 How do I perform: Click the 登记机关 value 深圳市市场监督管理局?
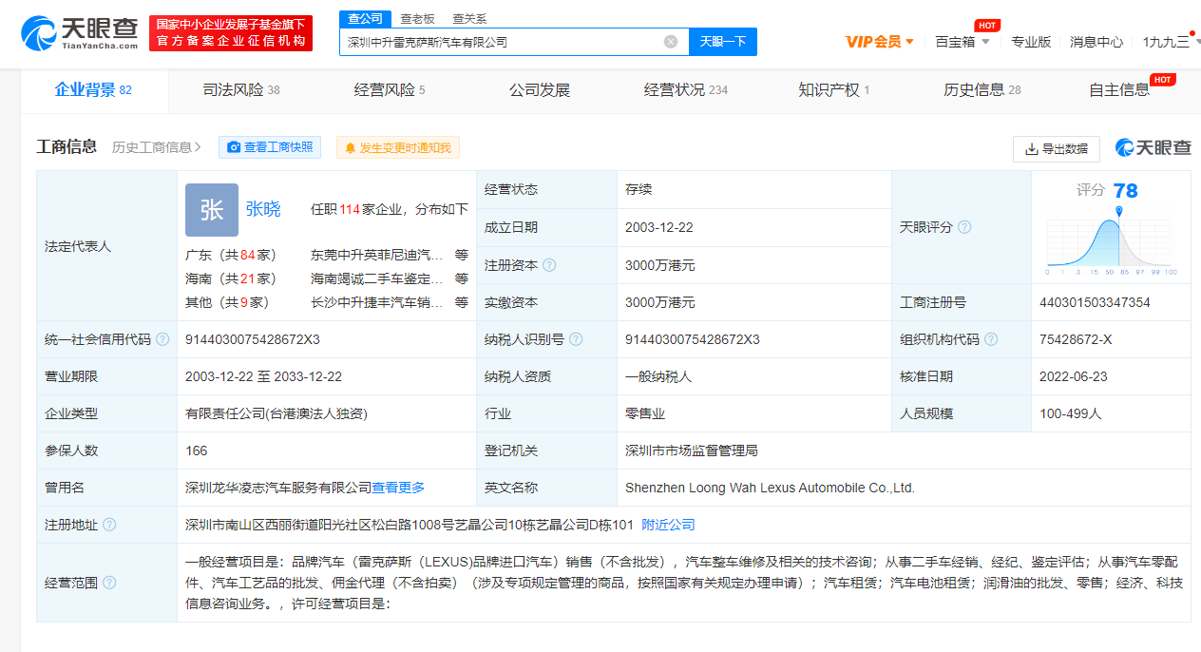[692, 451]
